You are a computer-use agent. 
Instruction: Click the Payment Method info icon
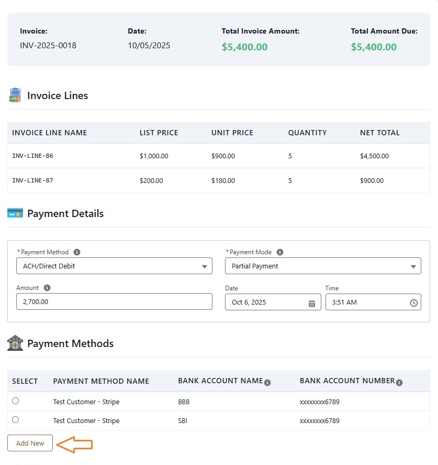tap(77, 252)
